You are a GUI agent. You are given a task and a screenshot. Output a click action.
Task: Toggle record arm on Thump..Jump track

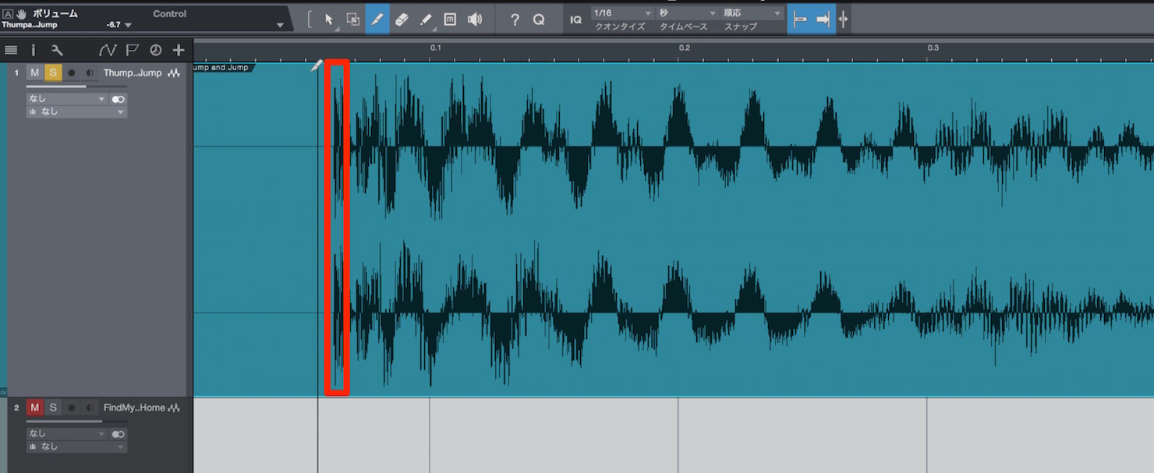[72, 72]
